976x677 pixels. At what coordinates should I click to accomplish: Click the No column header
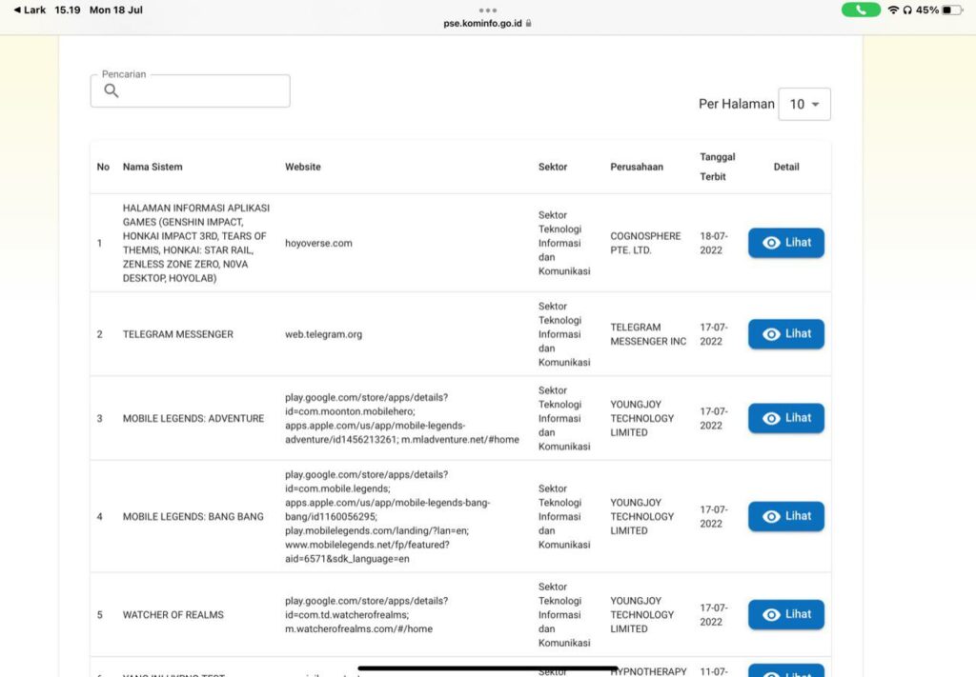[103, 167]
